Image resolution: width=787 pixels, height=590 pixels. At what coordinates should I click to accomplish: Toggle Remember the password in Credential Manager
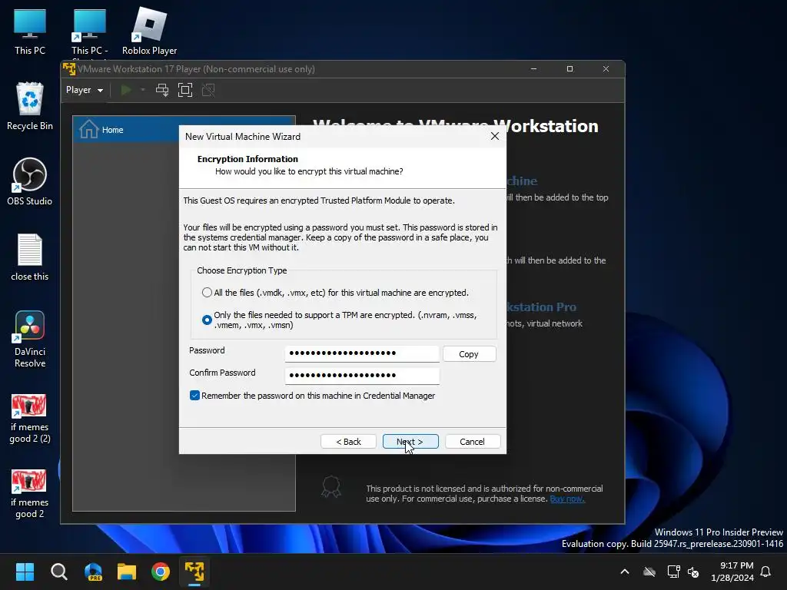coord(194,396)
